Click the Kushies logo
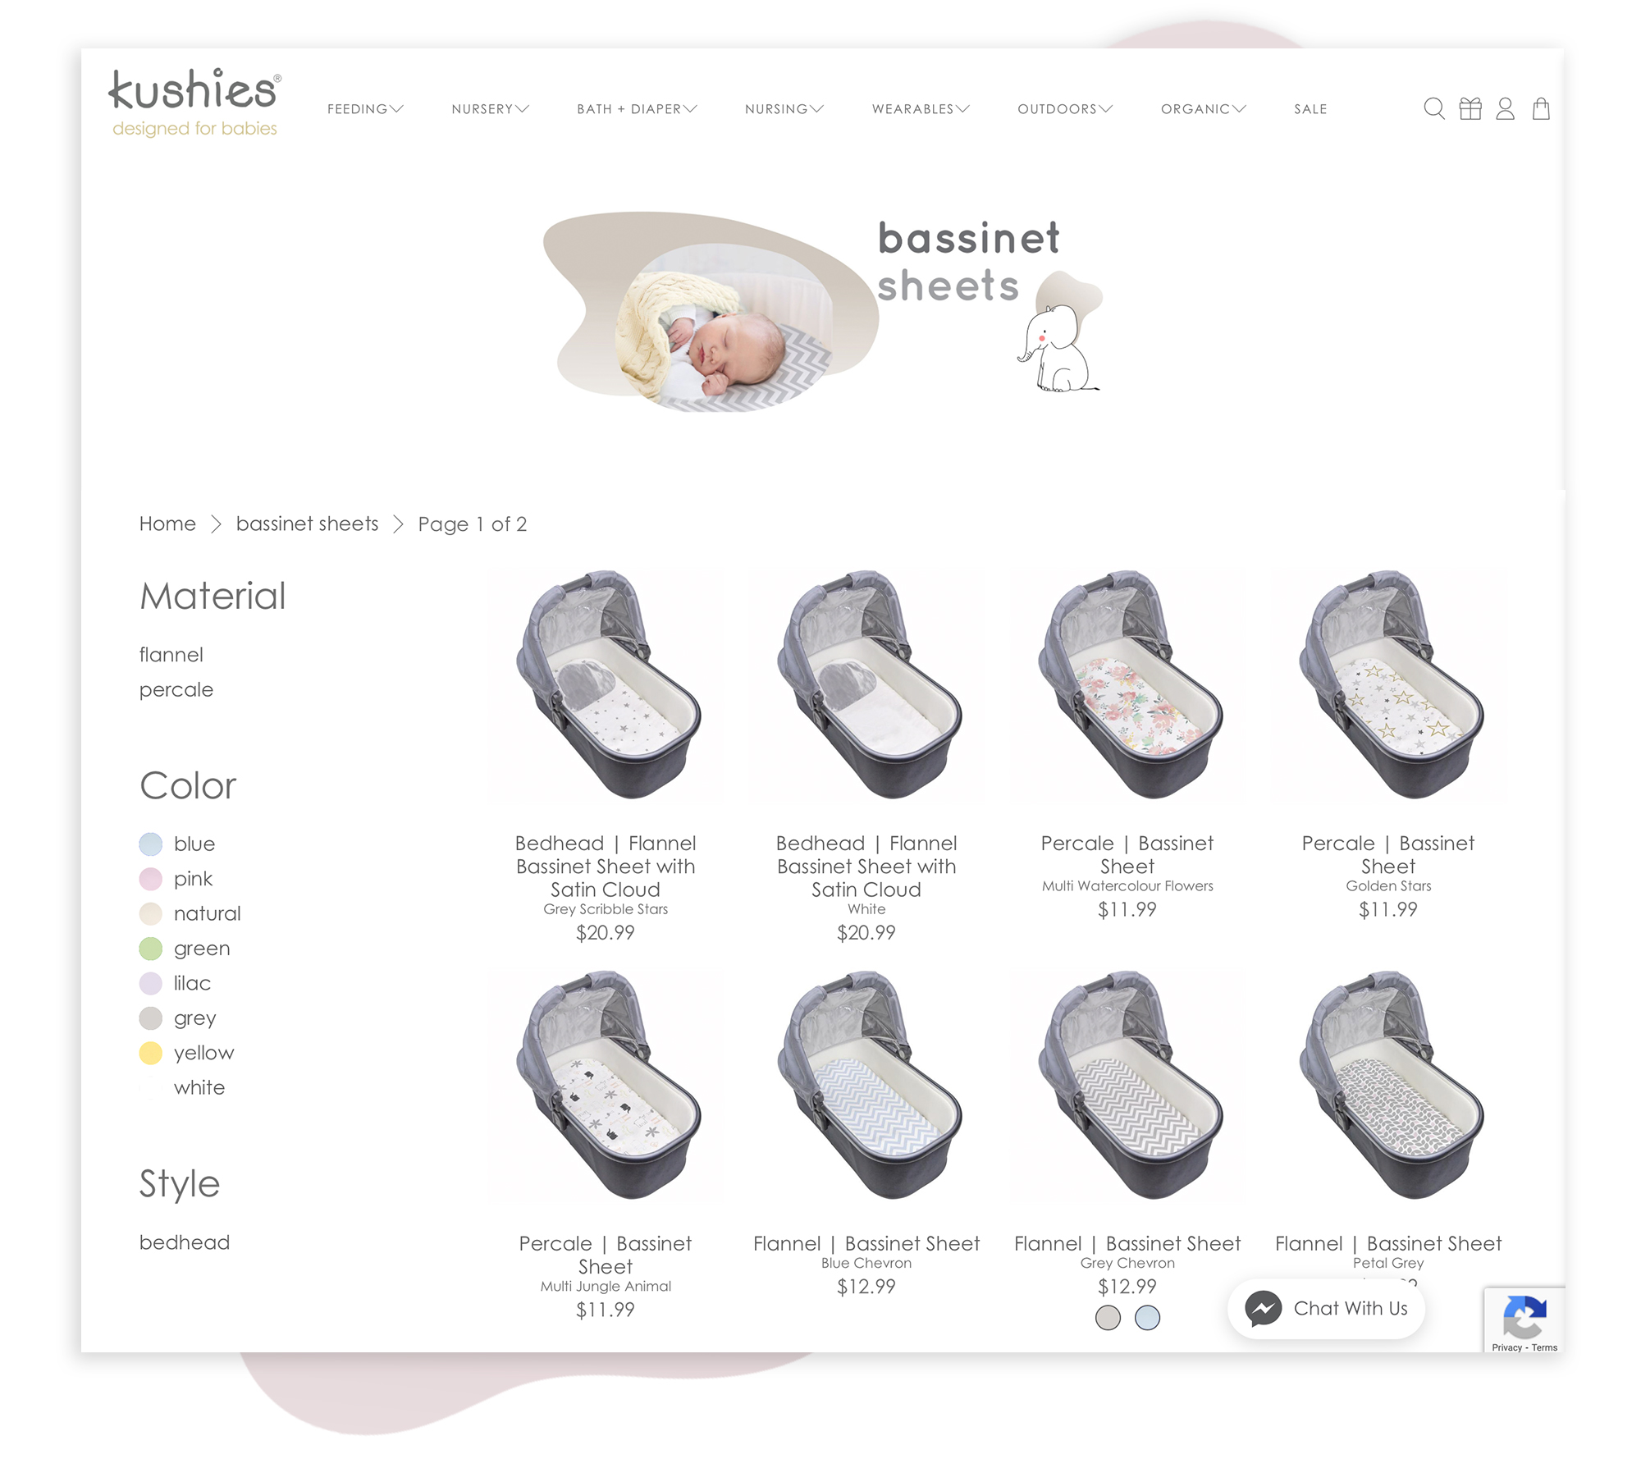Viewport: 1641px width, 1459px height. point(195,103)
